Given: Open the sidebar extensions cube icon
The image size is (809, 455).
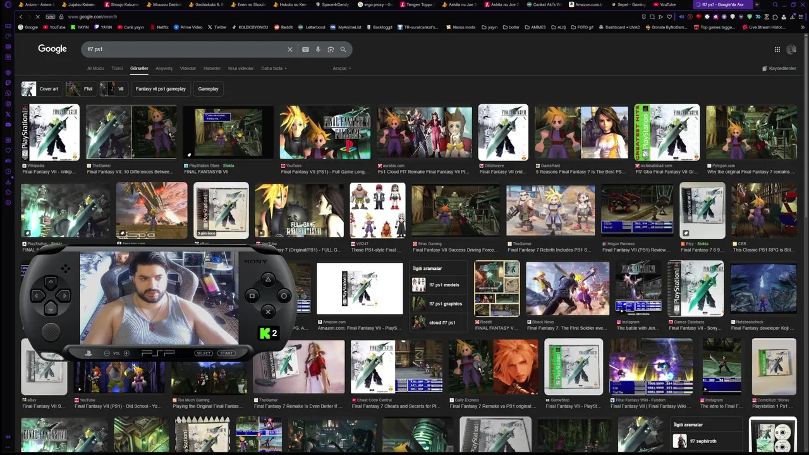Looking at the screenshot, I should [x=8, y=192].
